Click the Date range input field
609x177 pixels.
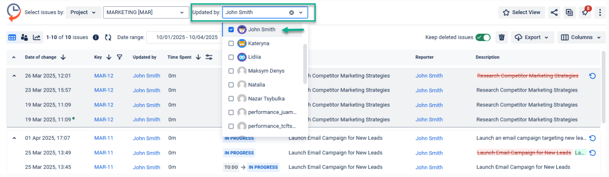[187, 37]
